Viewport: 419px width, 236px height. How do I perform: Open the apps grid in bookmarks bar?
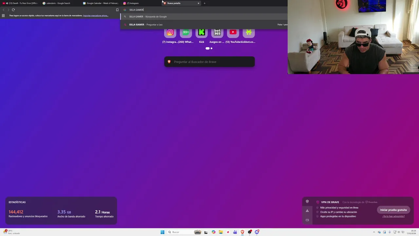click(3, 15)
